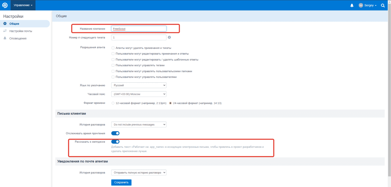The image size is (391, 187).
Task: Click the FreeScout logo icon
Action: point(5,5)
